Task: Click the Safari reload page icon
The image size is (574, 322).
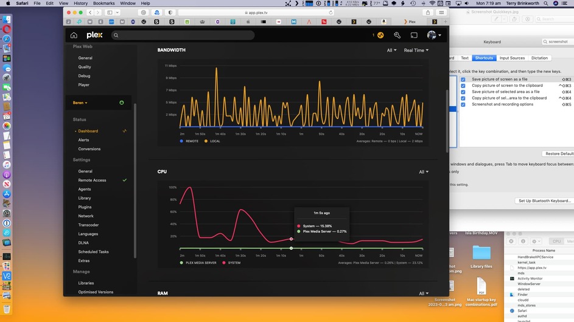Action: point(331,12)
